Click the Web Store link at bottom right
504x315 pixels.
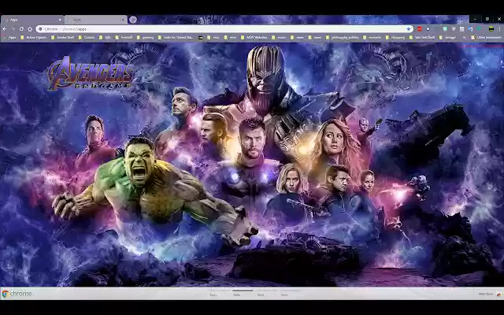tap(490, 294)
